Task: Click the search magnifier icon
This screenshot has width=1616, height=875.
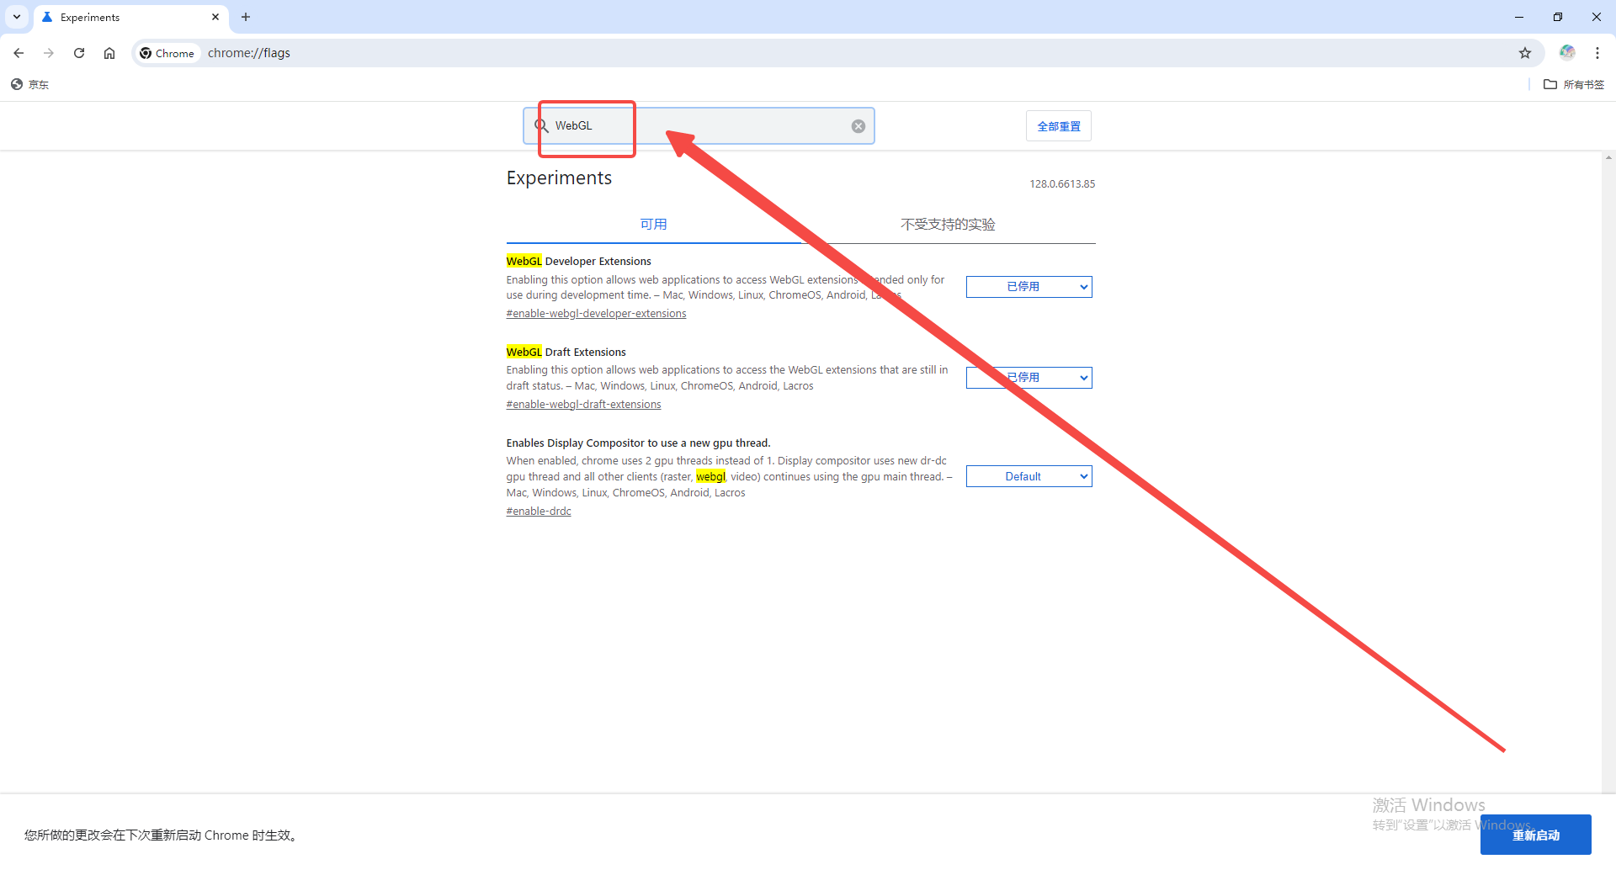Action: point(541,125)
